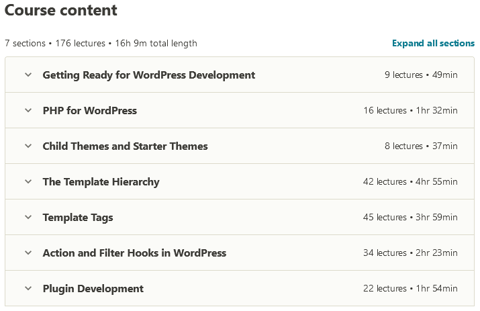This screenshot has height=311, width=480.
Task: Open Action and Filter Hooks in WordPress title
Action: pos(134,253)
